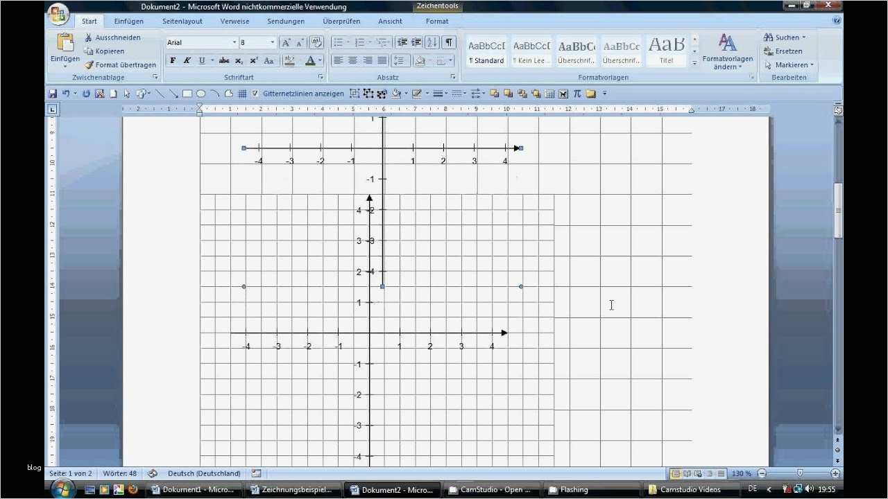Image resolution: width=888 pixels, height=499 pixels.
Task: Justify the paragraph text
Action: [x=382, y=61]
